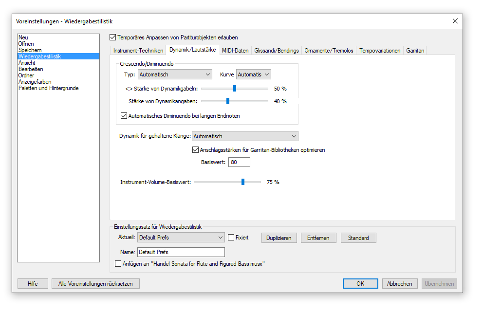Screen dimensions: 483x313
Task: Select Wiedergabestilistik in the list
Action: point(58,56)
